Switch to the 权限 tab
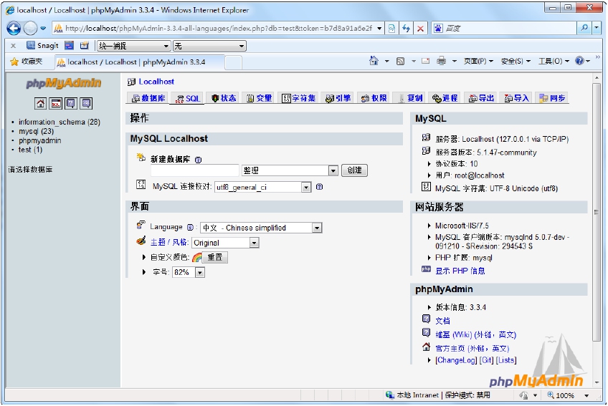 pos(374,98)
